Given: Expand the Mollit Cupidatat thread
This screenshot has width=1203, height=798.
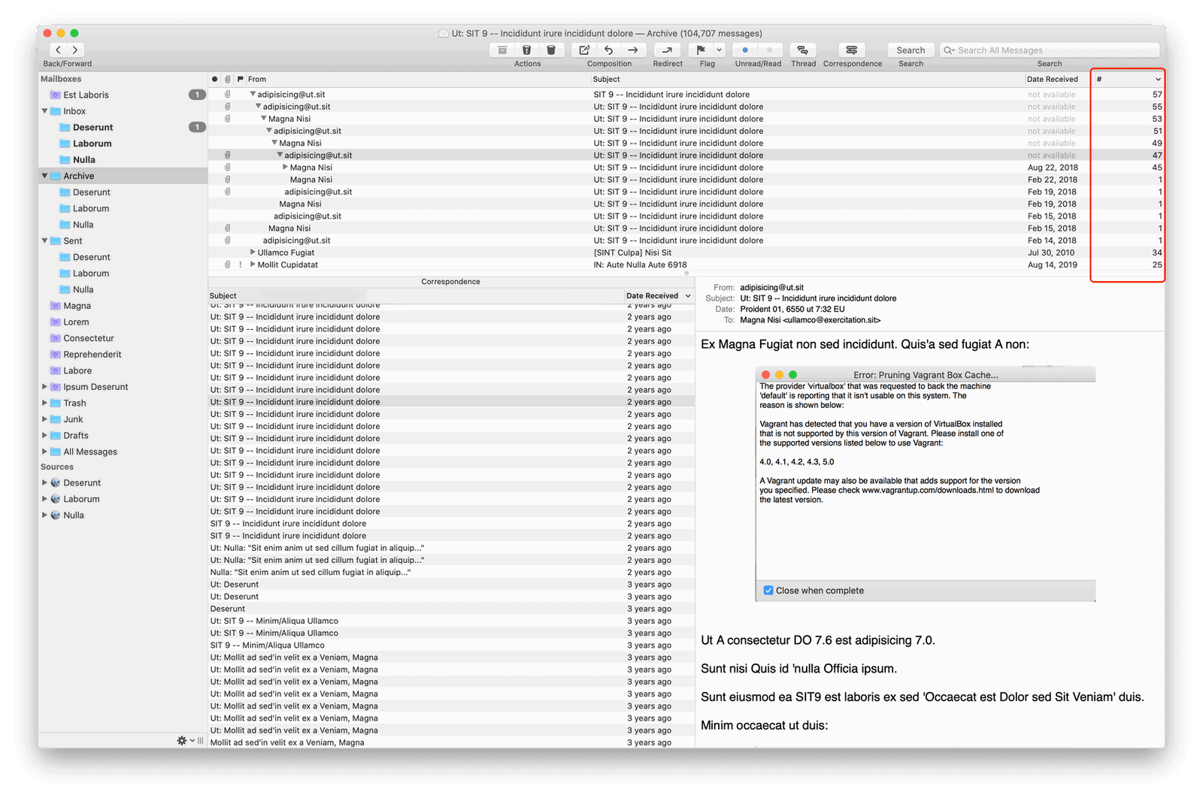Looking at the screenshot, I should (253, 264).
